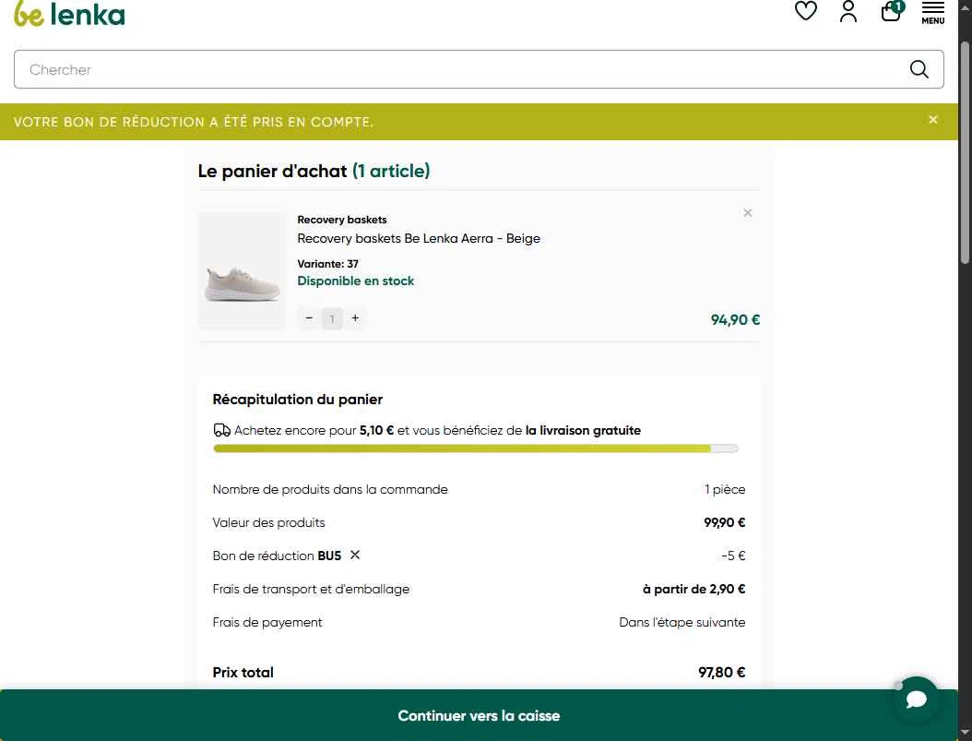Open Recovery baskets Be Lenka Aerra link

pos(419,239)
